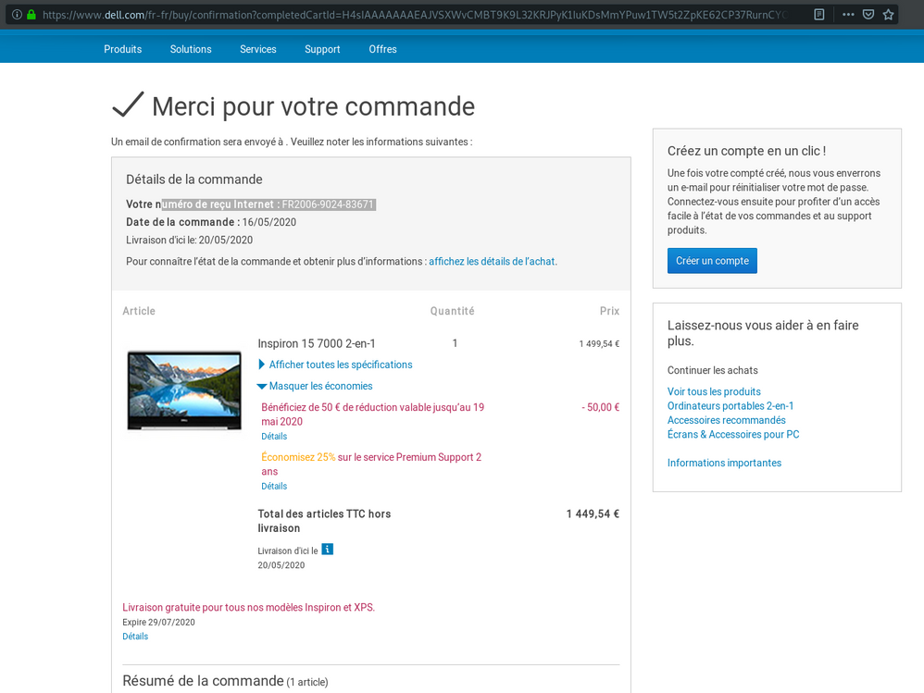924x693 pixels.
Task: Open Détails under free delivery notice
Action: [135, 637]
